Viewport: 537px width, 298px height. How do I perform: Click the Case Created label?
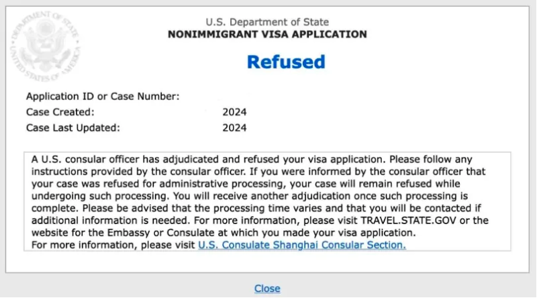(60, 112)
